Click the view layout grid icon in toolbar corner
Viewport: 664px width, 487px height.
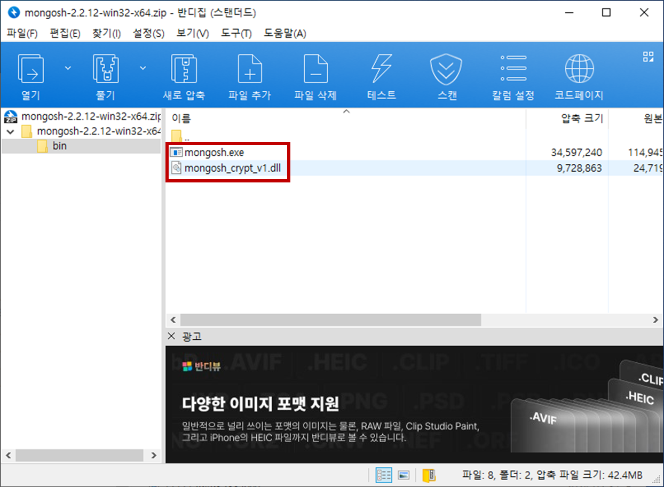(x=648, y=57)
